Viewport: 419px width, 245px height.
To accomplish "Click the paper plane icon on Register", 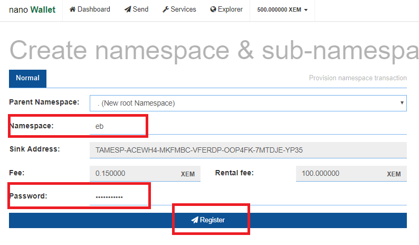I will (x=195, y=220).
